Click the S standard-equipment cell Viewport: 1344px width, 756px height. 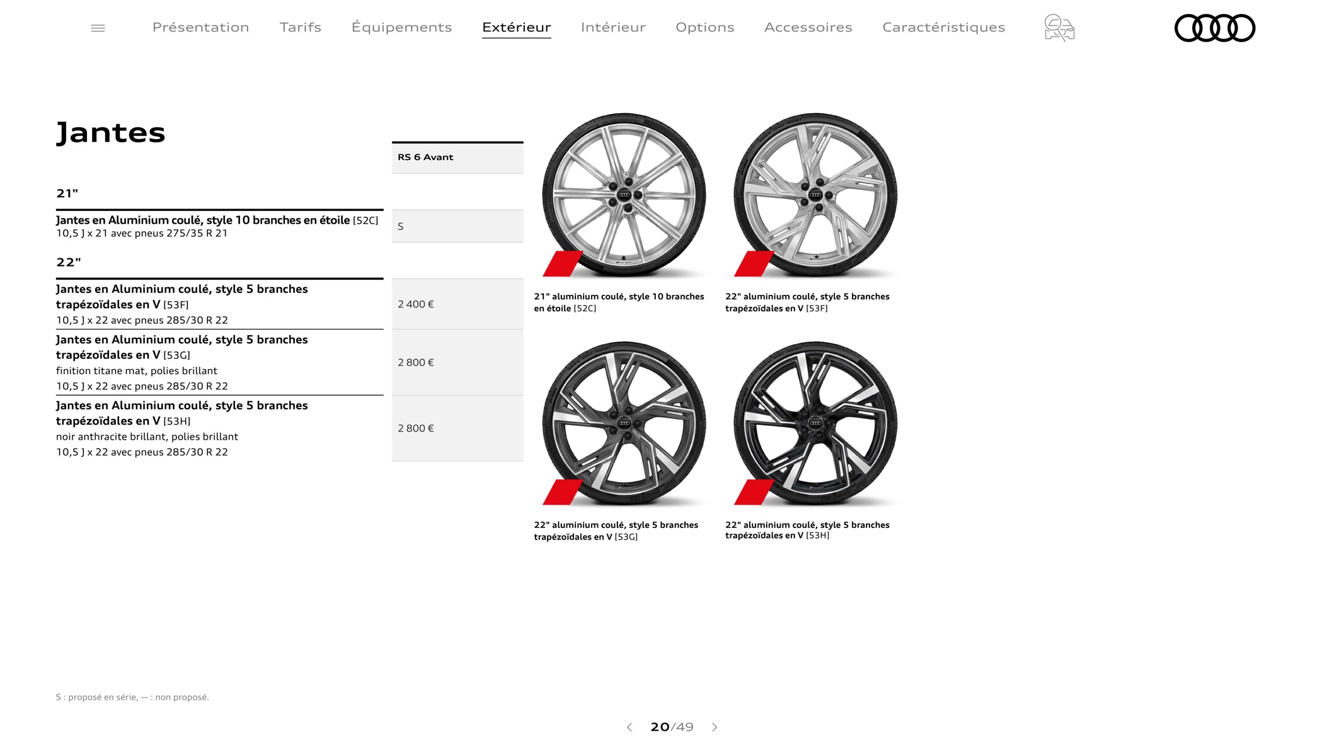tap(457, 226)
